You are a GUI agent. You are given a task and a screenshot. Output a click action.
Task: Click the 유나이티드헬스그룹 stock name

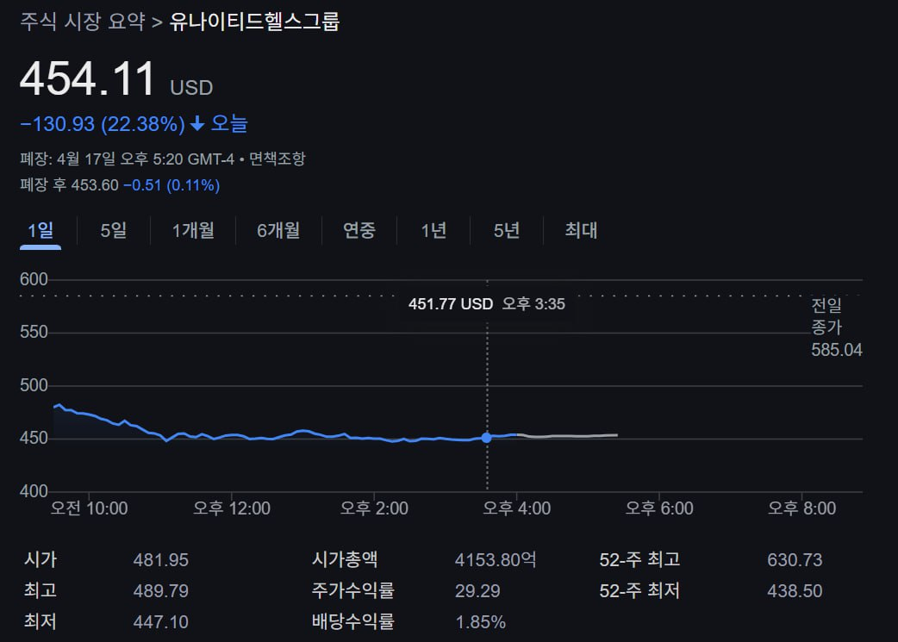(x=254, y=22)
